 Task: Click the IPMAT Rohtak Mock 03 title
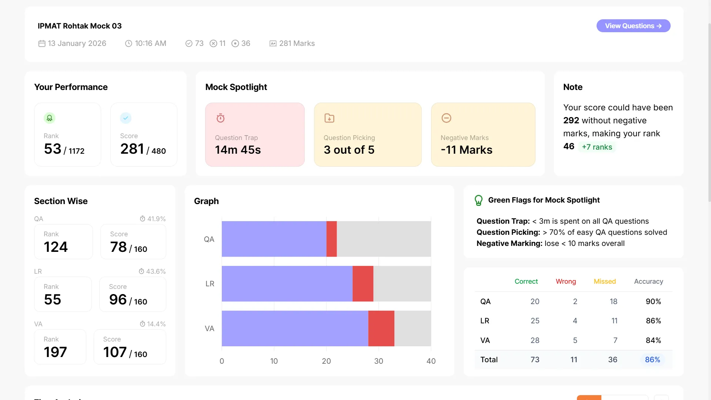80,26
